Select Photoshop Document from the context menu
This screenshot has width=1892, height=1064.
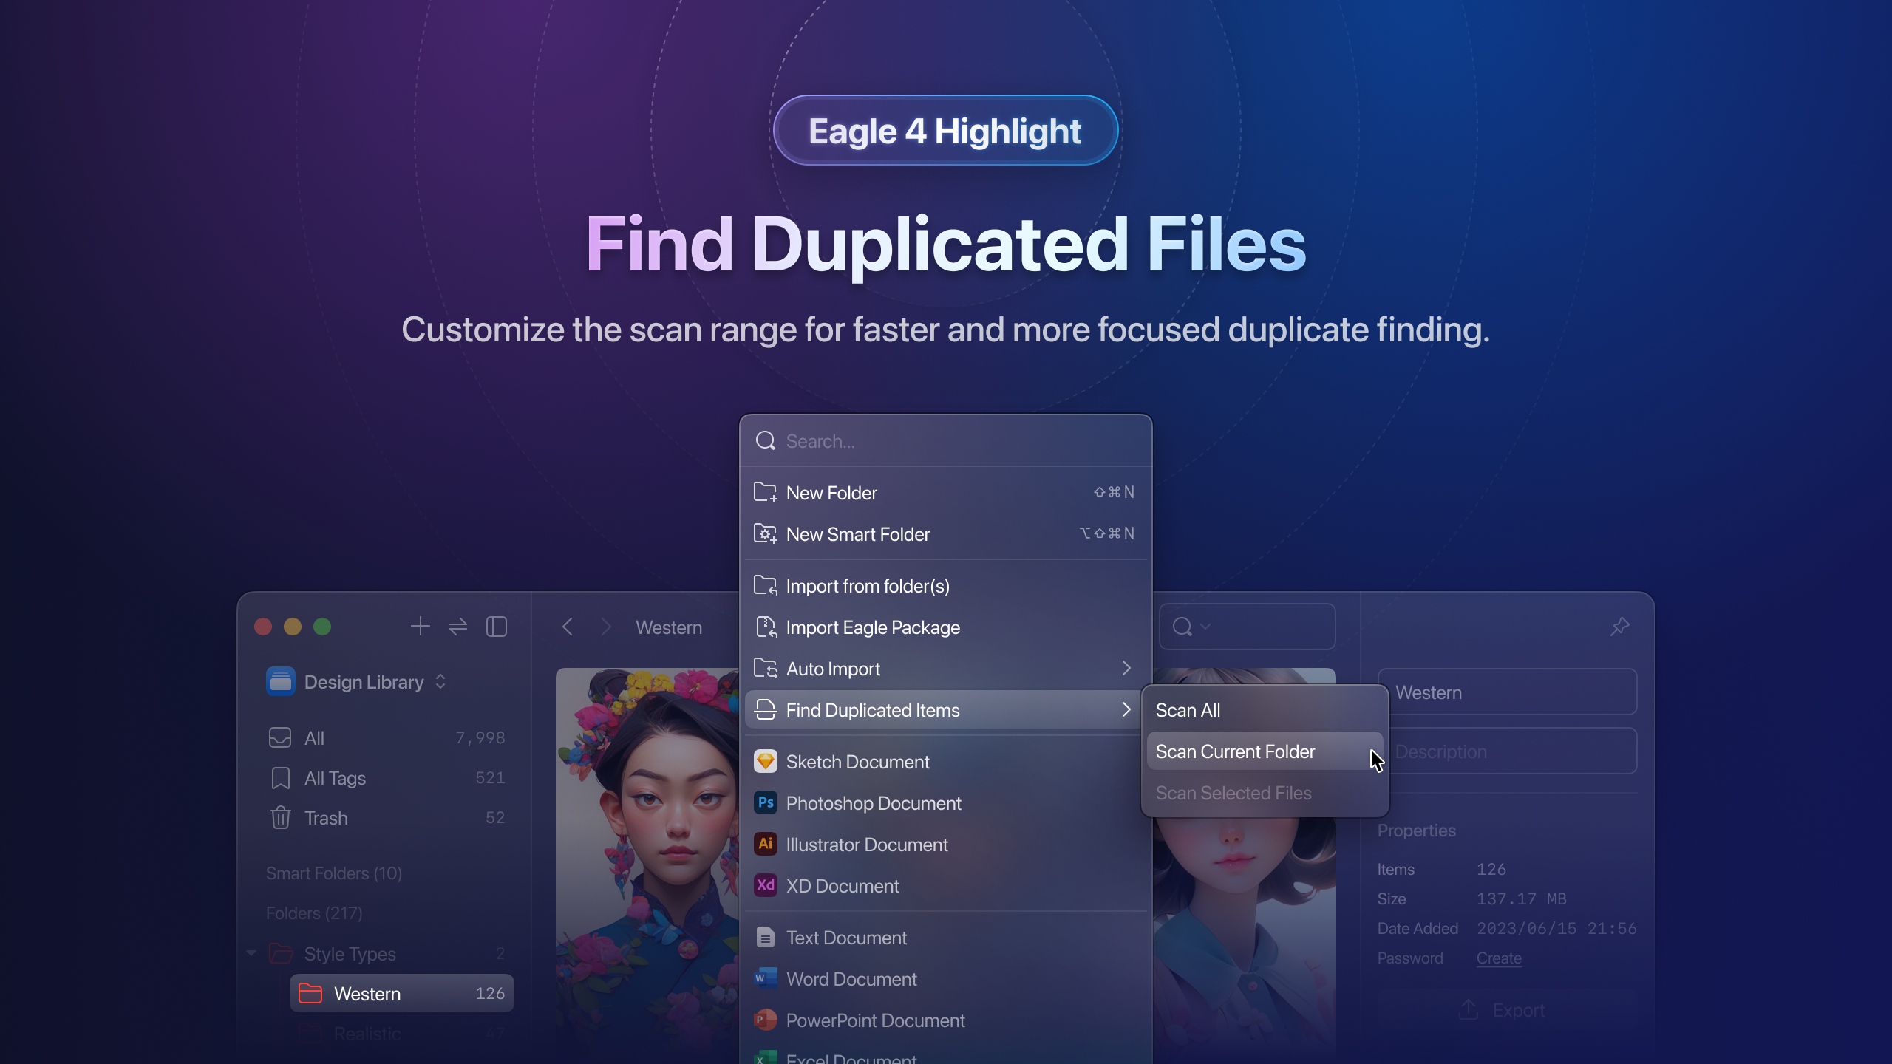click(x=874, y=803)
